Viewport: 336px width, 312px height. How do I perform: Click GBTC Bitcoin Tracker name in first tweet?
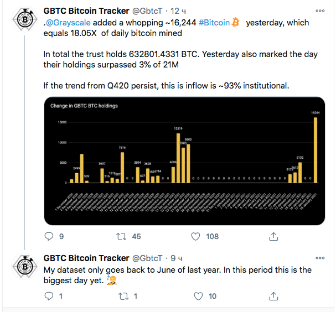(86, 11)
